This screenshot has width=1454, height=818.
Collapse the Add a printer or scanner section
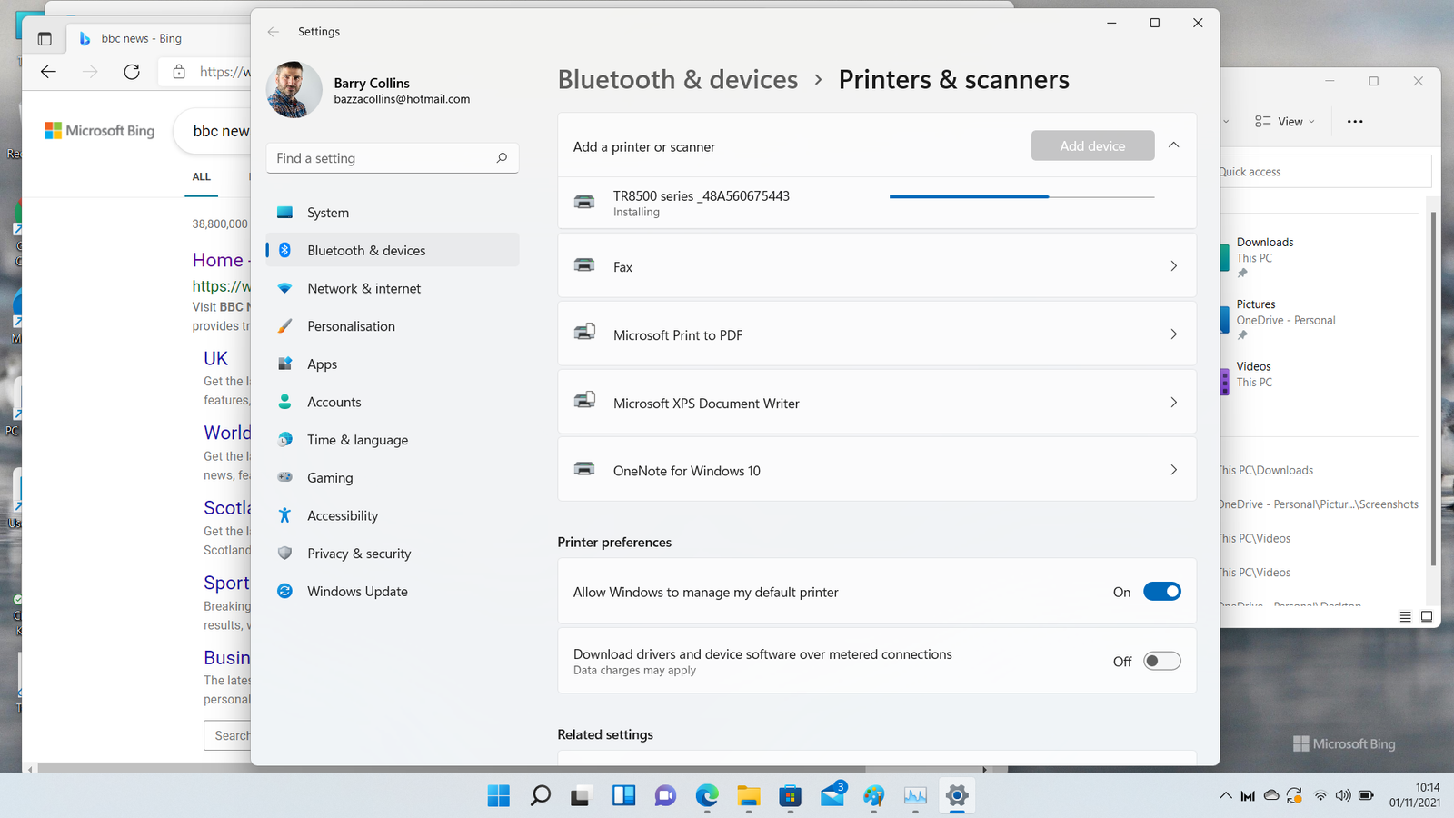(1173, 145)
